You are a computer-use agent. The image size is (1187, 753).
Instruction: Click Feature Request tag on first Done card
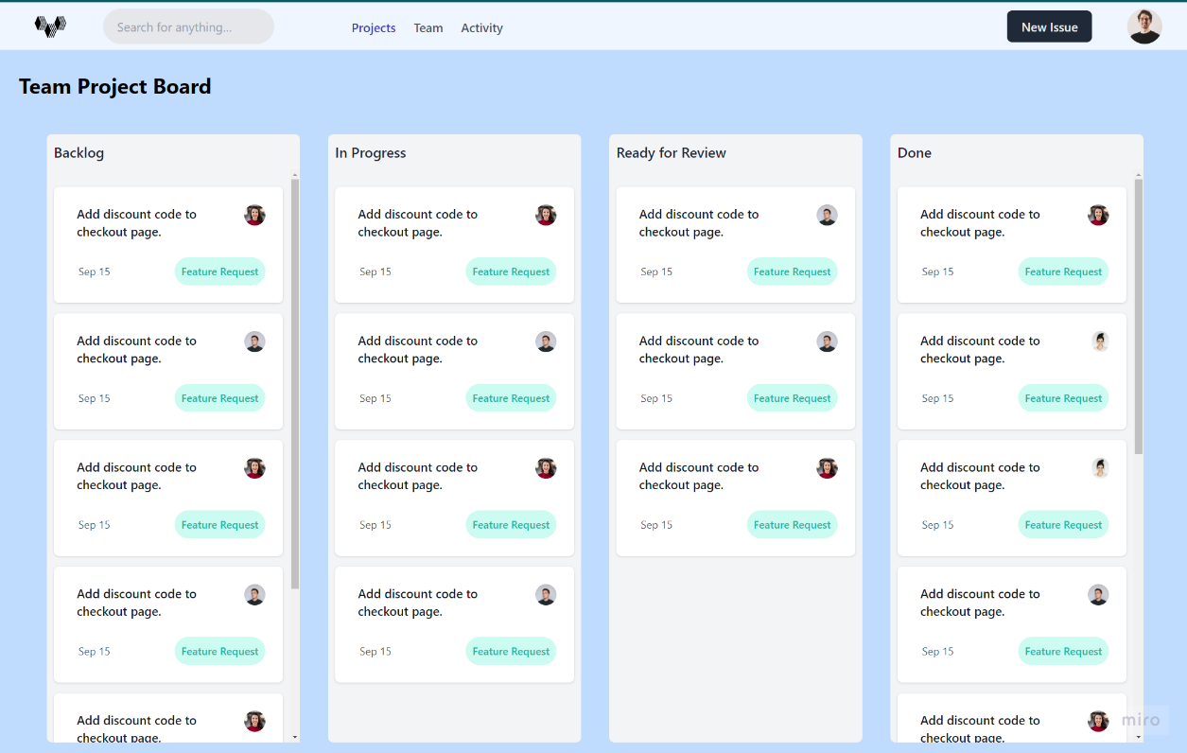[x=1063, y=271]
